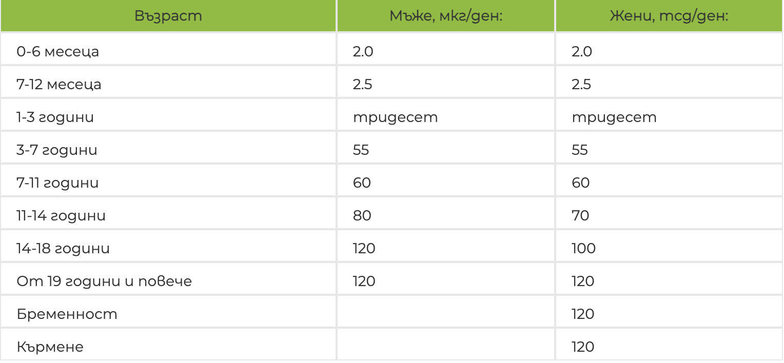
Task: Click the men's "тридесет" cell for 1-3 години
Action: [x=395, y=117]
